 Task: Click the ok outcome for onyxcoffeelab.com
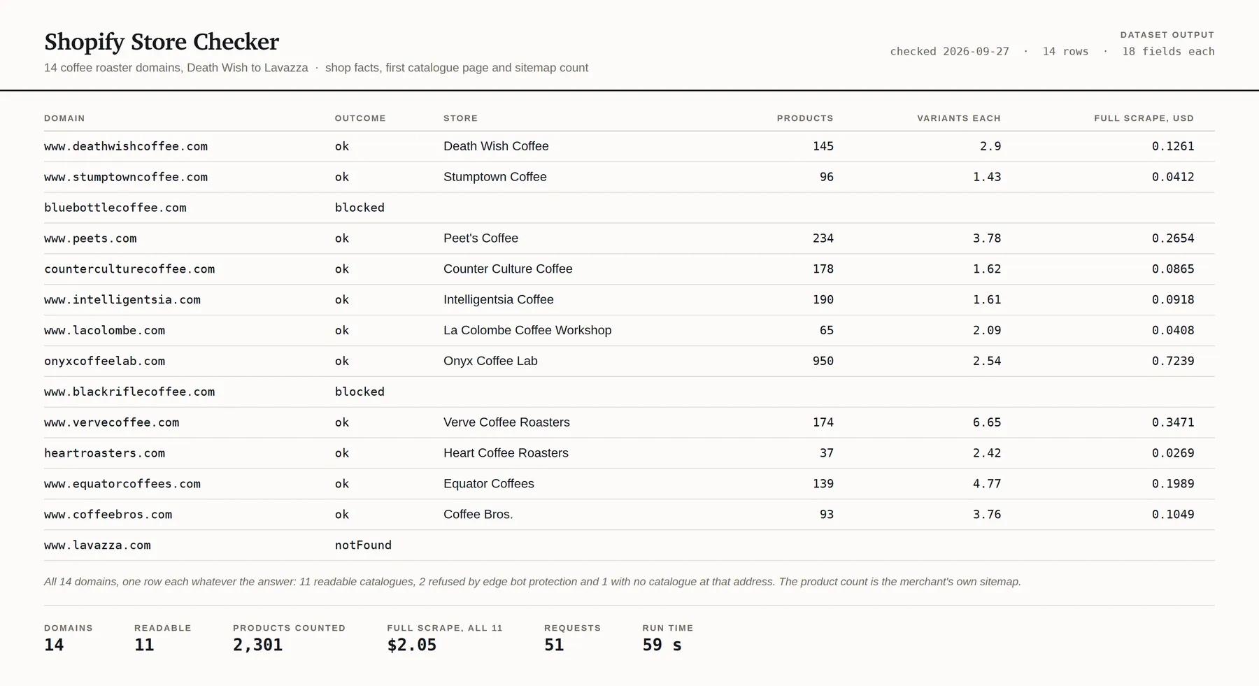[x=342, y=362]
